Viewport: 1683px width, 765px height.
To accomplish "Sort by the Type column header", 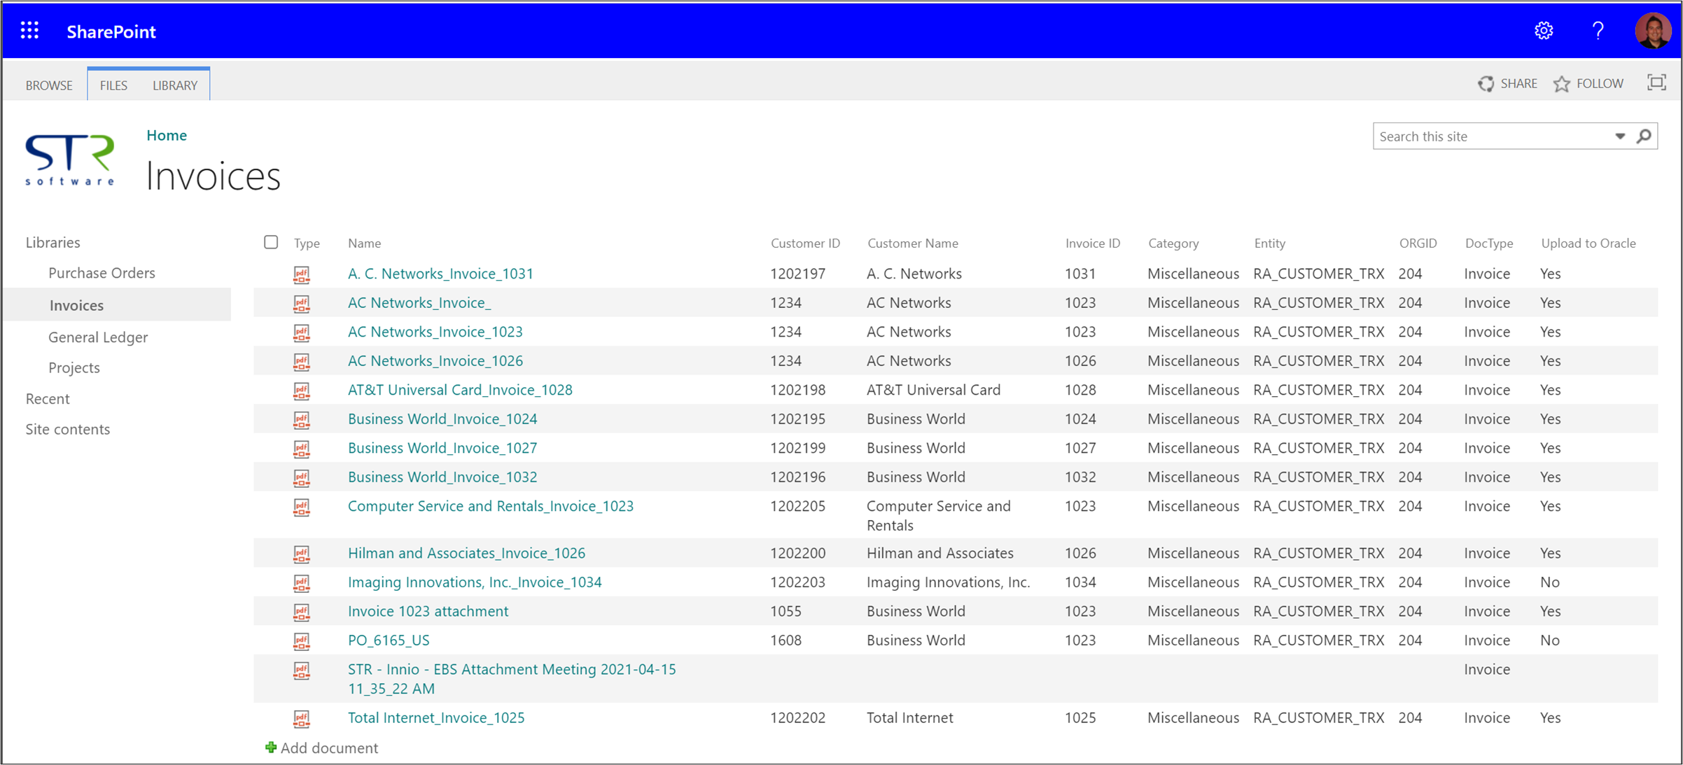I will pos(307,243).
